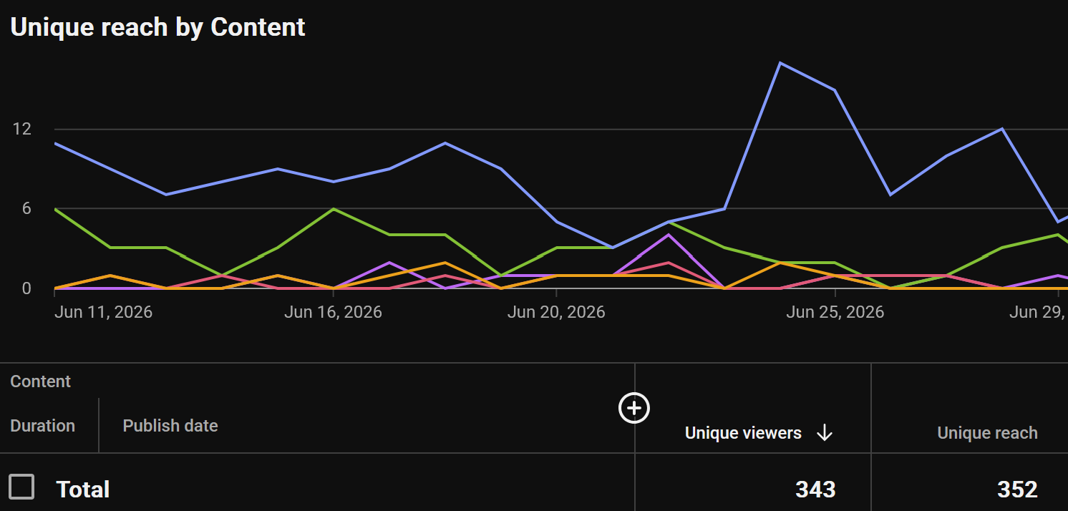This screenshot has height=511, width=1068.
Task: Click the 12 value on the y-axis
Action: coord(22,130)
